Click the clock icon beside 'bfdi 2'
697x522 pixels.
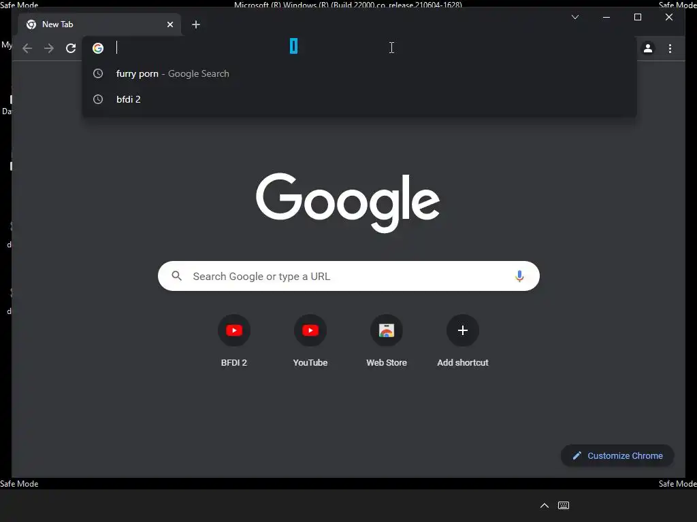click(98, 99)
